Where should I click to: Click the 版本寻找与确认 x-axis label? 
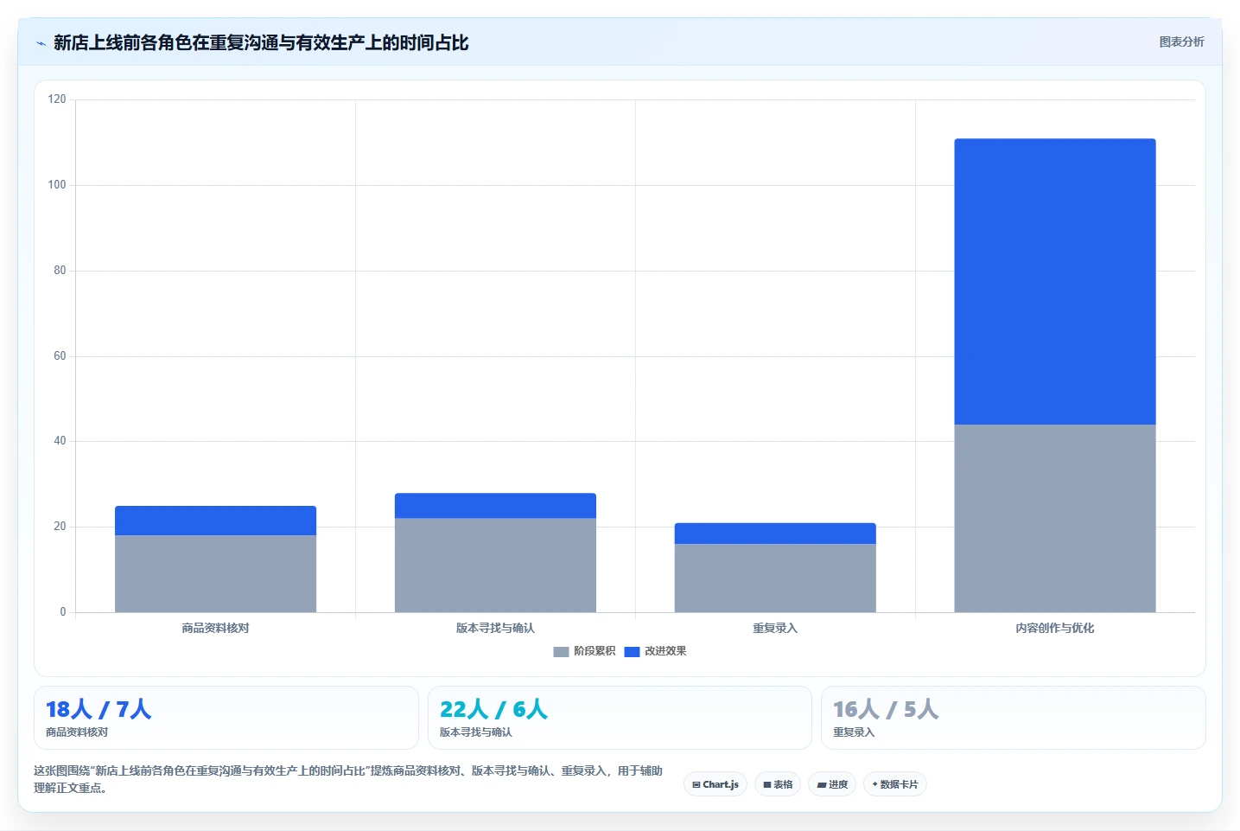coord(495,628)
